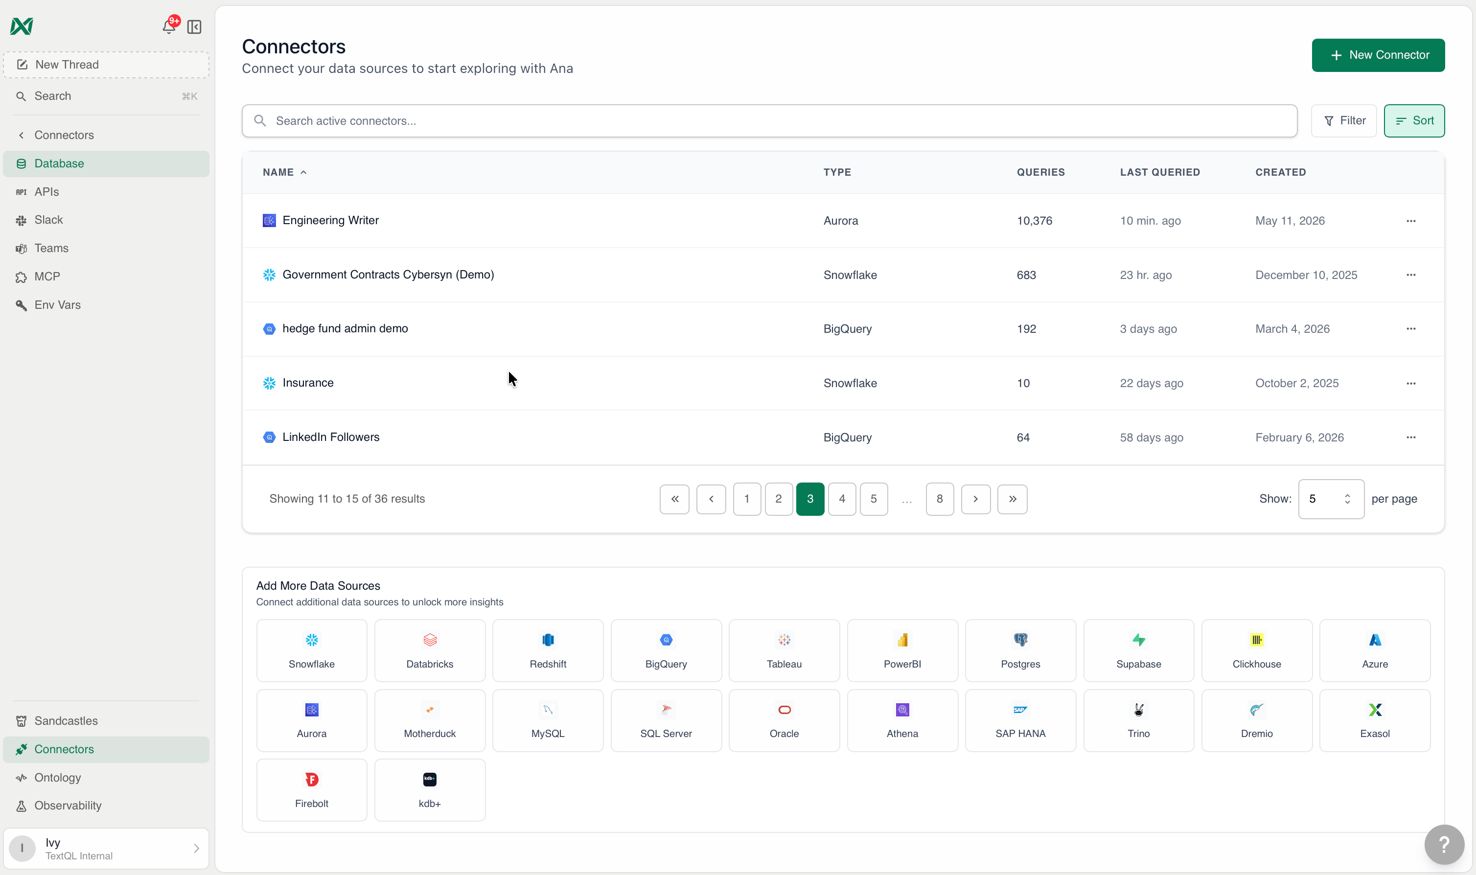Screen dimensions: 1476x875
Task: Select the Aurora data source card
Action: [311, 720]
